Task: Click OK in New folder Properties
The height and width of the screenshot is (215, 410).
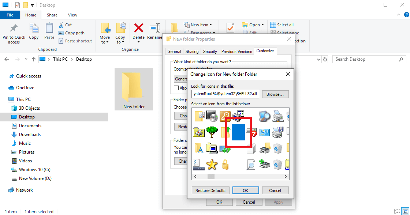Action: pyautogui.click(x=219, y=202)
